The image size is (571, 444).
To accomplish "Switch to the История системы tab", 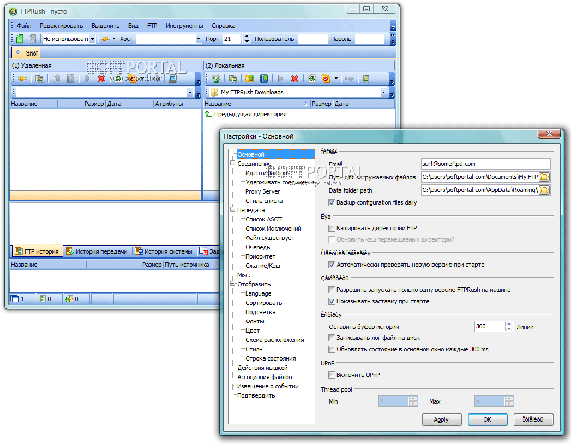I will [164, 251].
